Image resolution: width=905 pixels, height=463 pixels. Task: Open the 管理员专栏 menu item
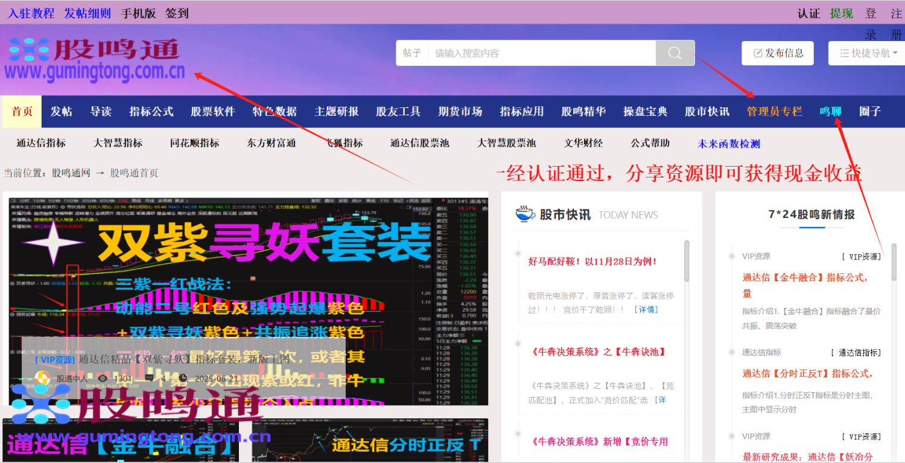coord(774,111)
